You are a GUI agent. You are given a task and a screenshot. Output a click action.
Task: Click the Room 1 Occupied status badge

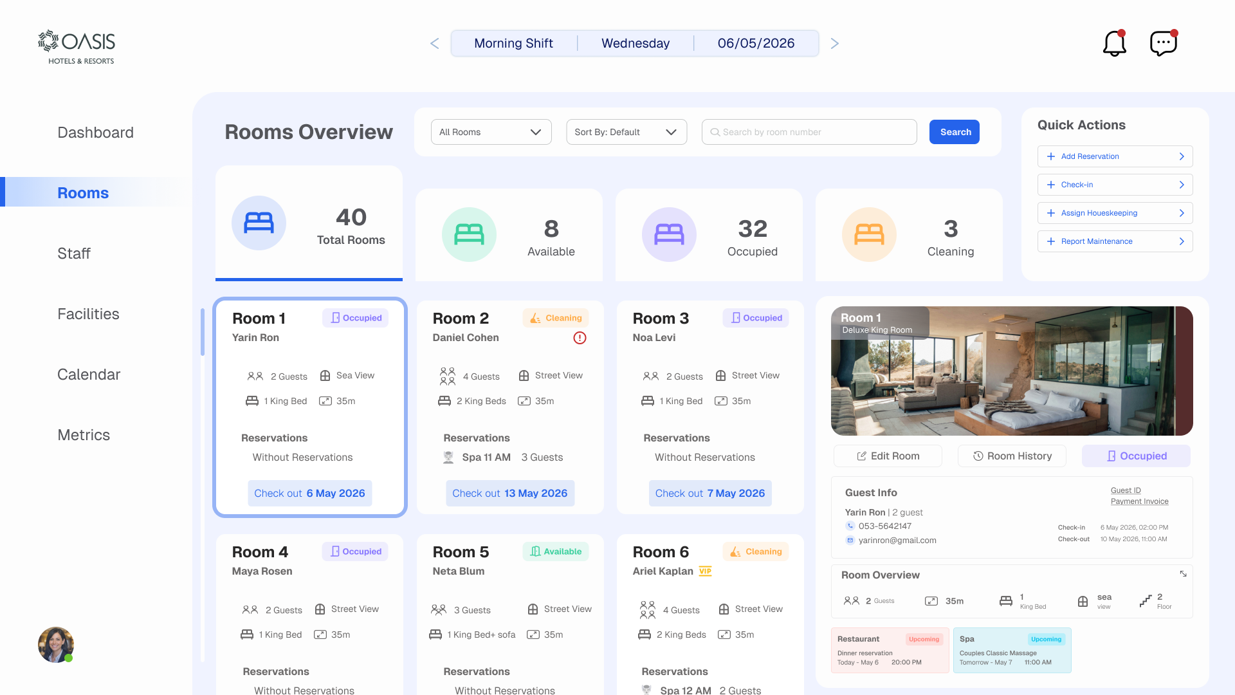355,318
